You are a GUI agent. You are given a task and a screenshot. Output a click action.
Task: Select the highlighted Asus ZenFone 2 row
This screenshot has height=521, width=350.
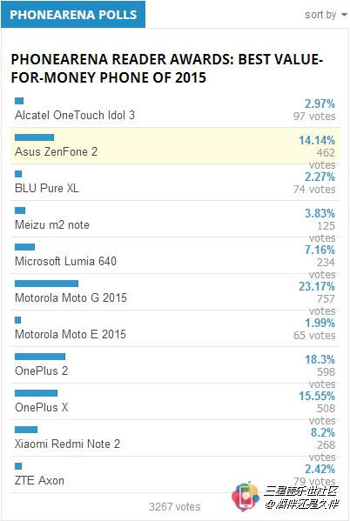click(x=175, y=146)
